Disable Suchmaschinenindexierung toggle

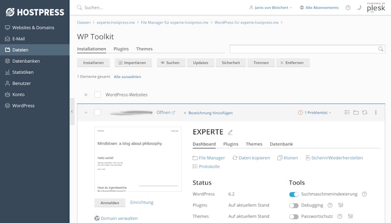click(294, 194)
